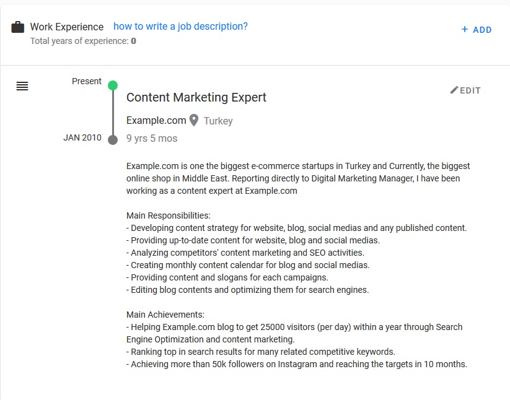Click the Turkey location text

(218, 121)
